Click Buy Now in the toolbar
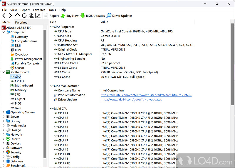Image resolution: width=235 pixels, height=168 pixels. point(70,16)
